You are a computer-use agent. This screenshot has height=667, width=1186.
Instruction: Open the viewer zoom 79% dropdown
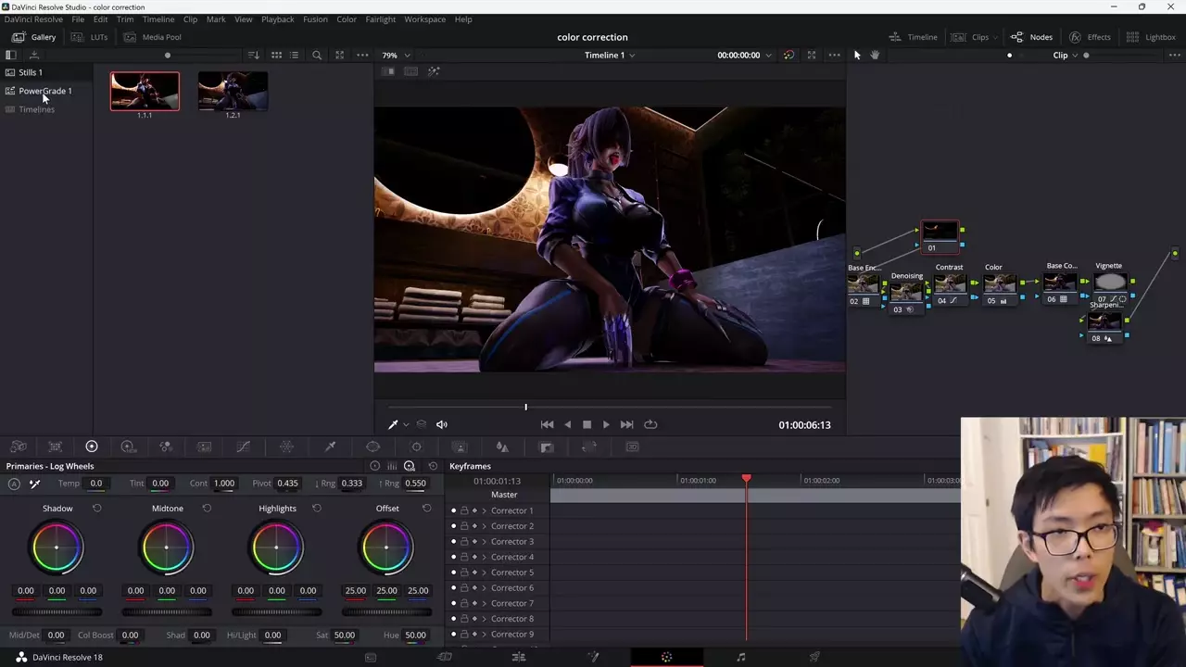coord(397,56)
